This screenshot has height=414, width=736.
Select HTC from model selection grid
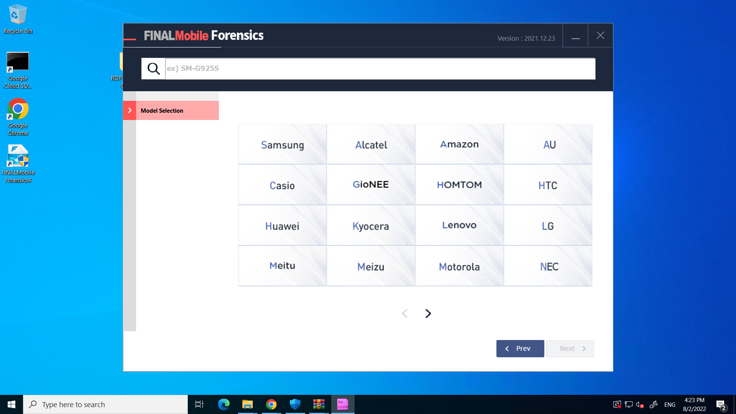548,185
